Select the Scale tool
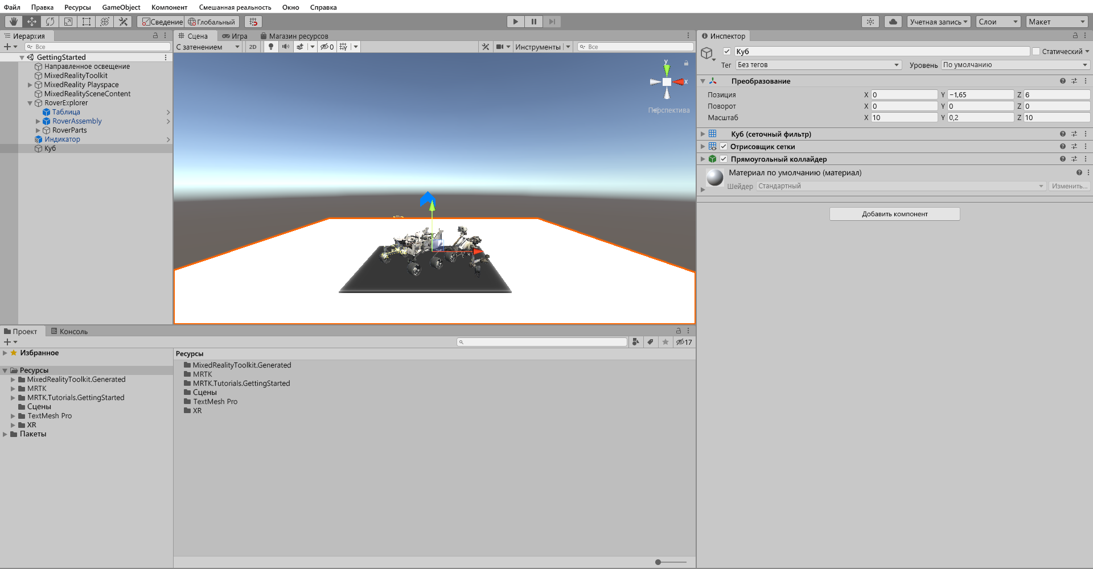The height and width of the screenshot is (569, 1093). click(68, 22)
